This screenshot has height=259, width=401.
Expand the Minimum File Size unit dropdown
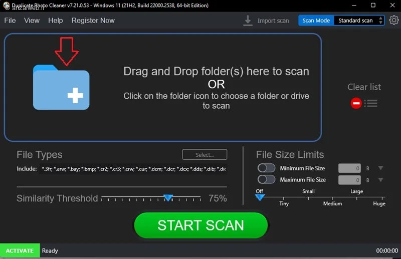(x=380, y=168)
